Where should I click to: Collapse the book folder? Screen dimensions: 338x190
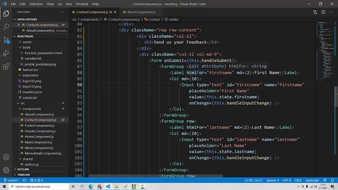[26, 47]
